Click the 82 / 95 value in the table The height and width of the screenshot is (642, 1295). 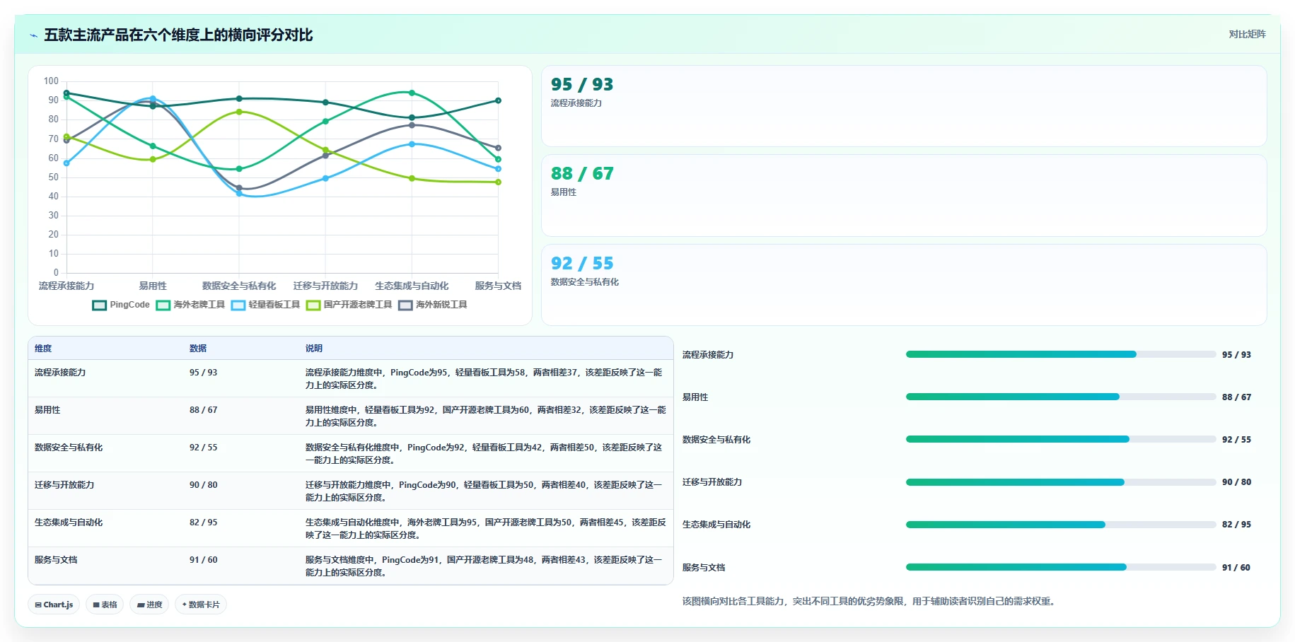pos(204,522)
